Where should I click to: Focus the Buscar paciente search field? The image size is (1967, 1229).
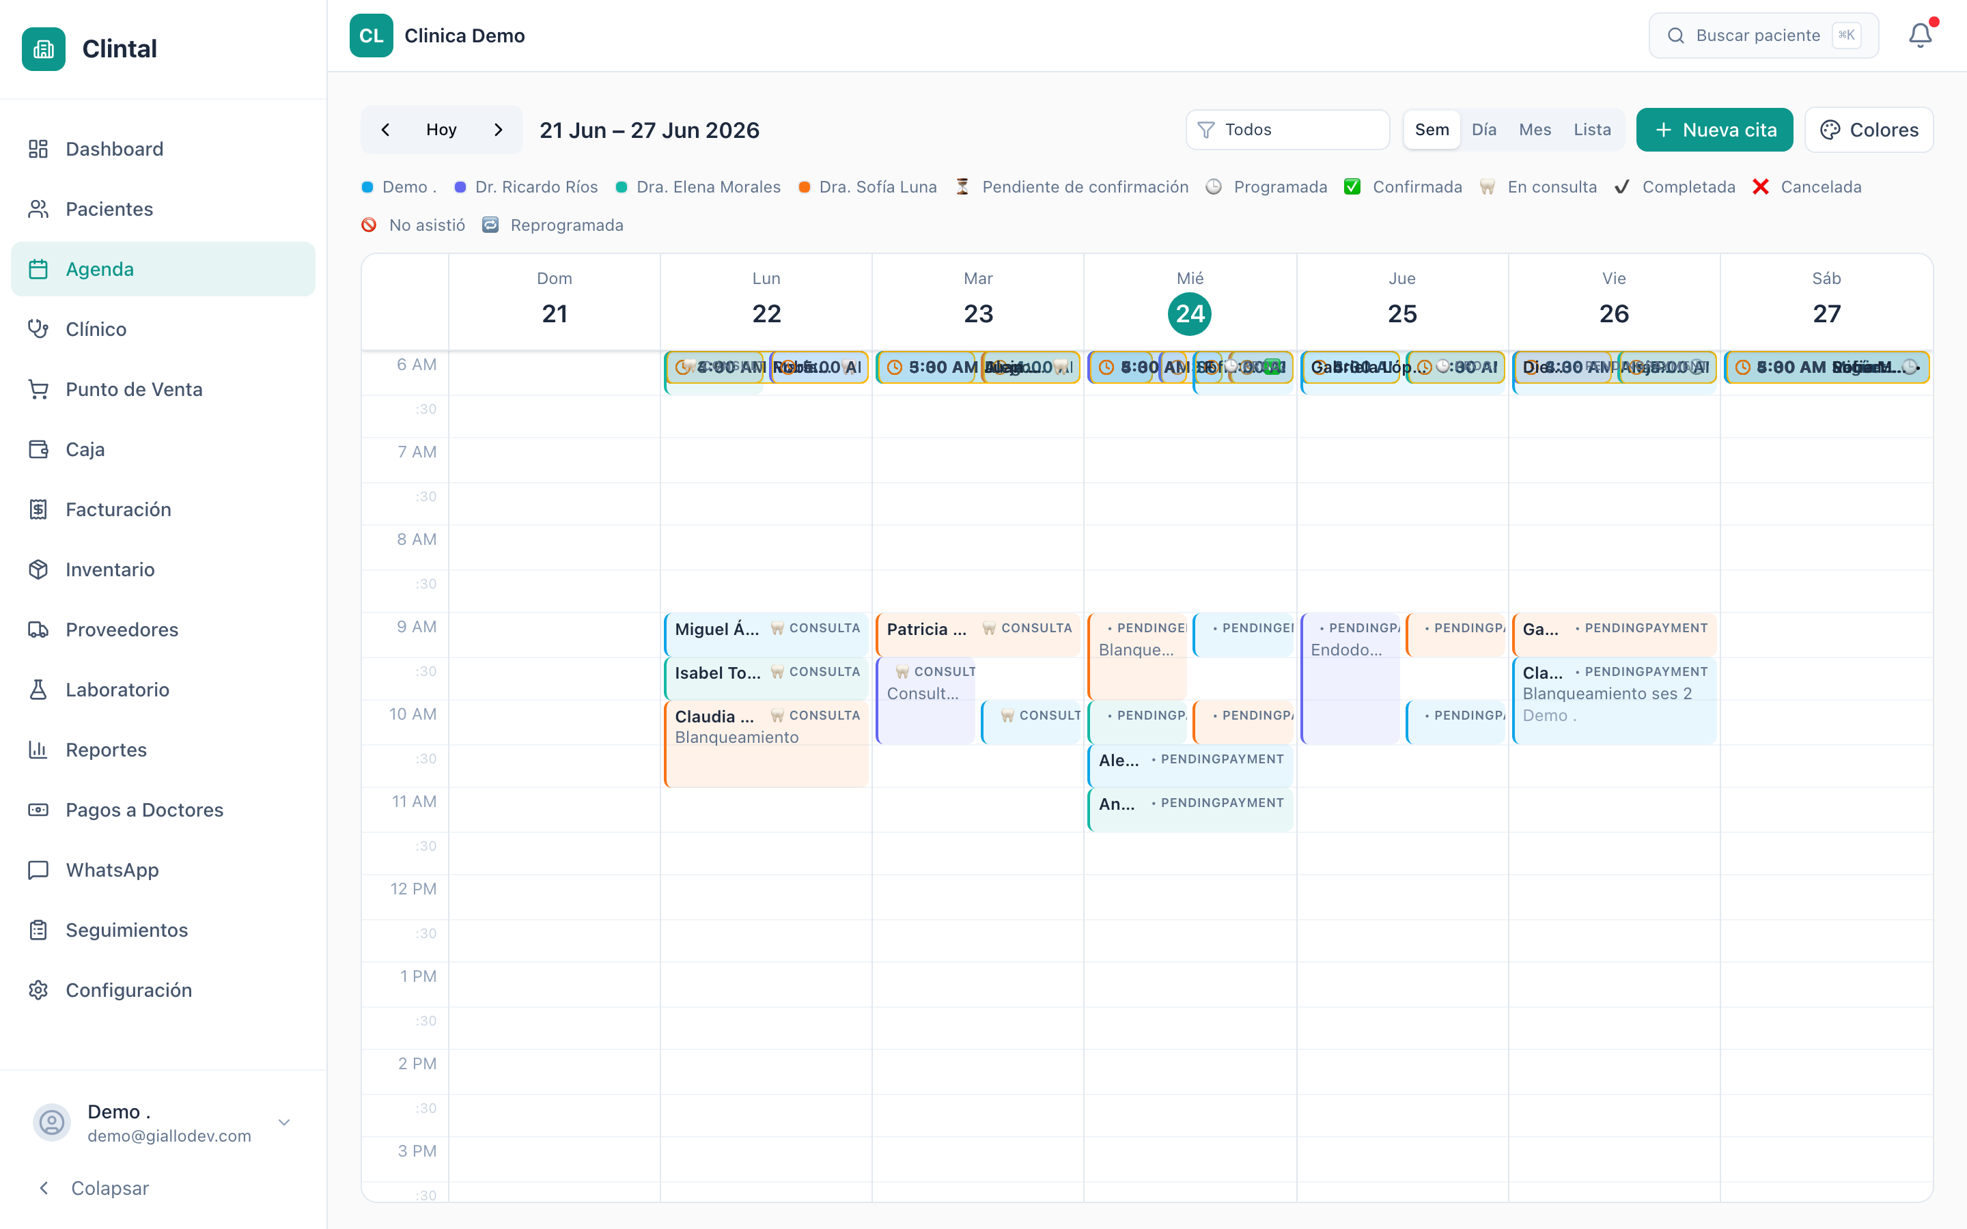pos(1763,36)
